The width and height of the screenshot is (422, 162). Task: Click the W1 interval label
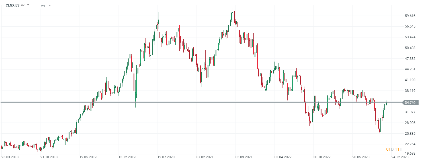click(43, 5)
